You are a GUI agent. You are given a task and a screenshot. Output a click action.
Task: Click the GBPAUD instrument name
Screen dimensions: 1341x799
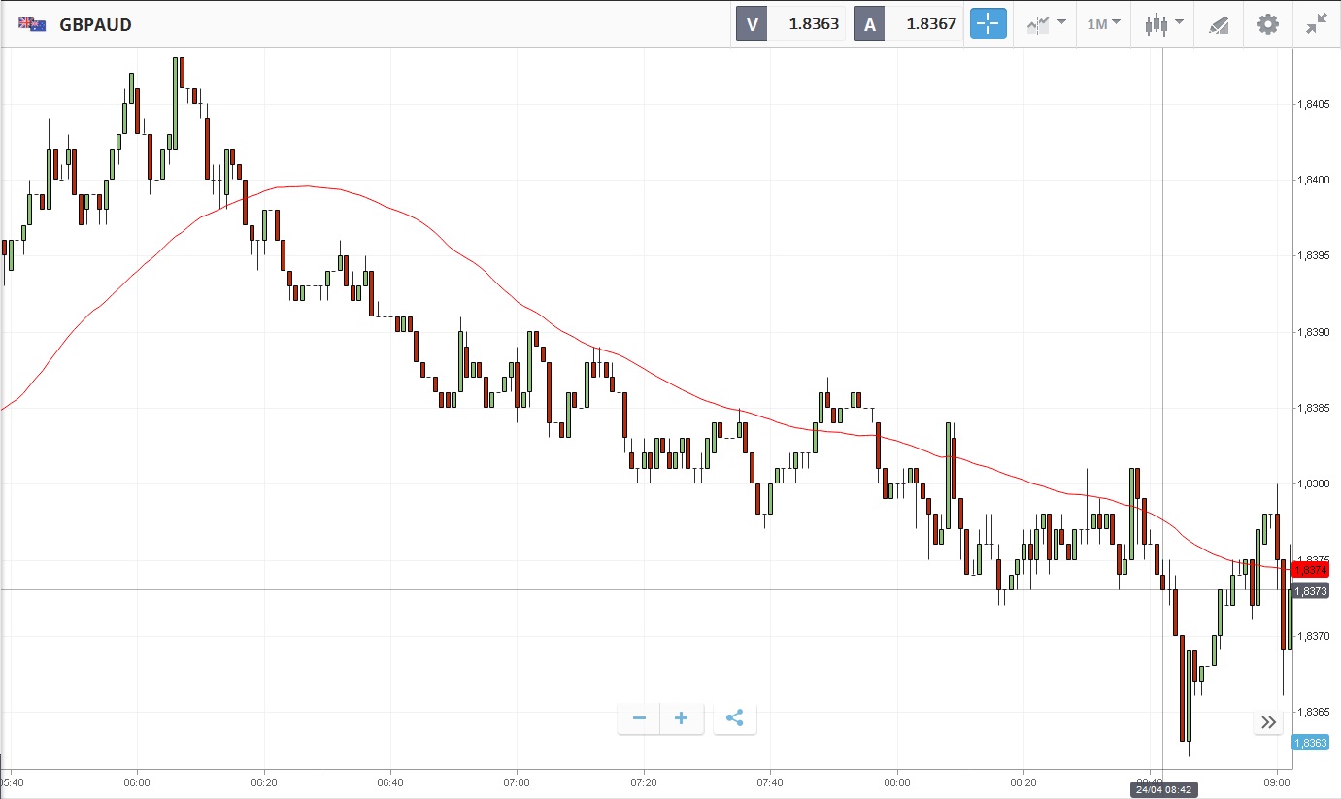[x=95, y=25]
